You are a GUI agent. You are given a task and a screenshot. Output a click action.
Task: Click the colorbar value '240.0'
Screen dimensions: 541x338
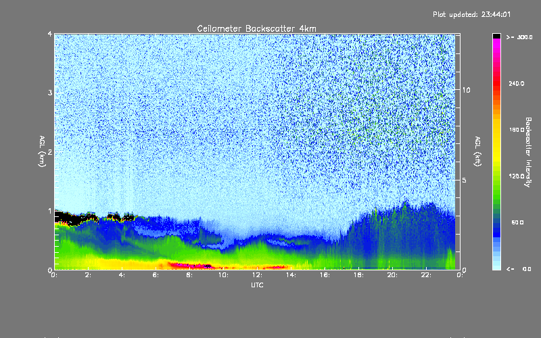[x=517, y=83]
